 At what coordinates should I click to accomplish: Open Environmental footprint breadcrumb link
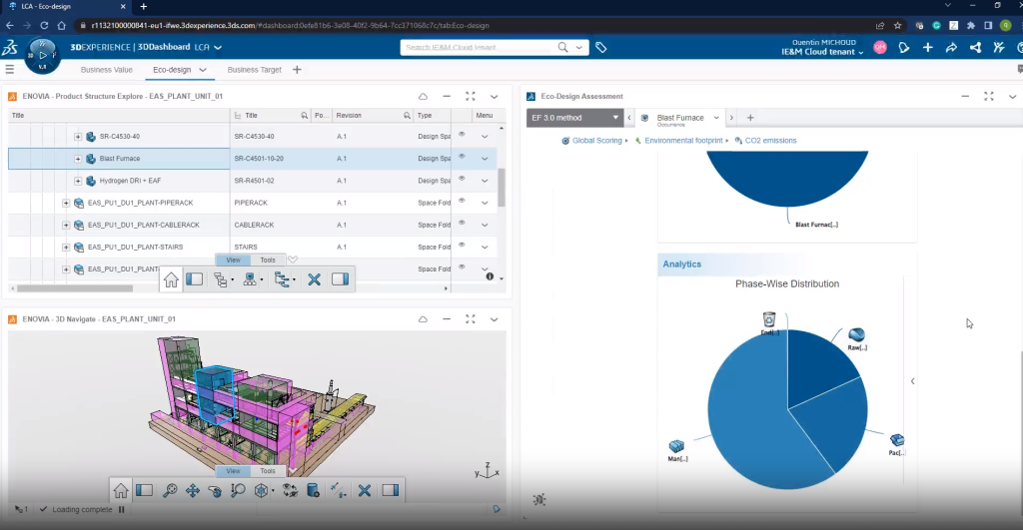click(683, 140)
